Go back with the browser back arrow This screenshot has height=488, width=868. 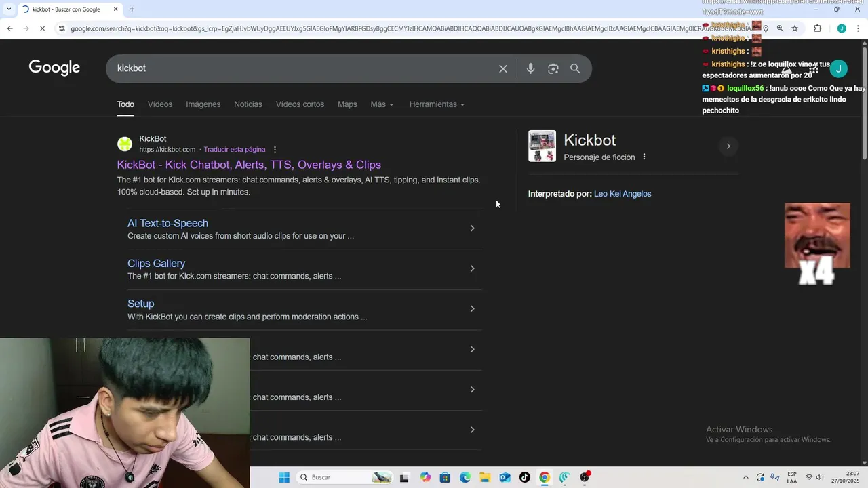click(9, 28)
